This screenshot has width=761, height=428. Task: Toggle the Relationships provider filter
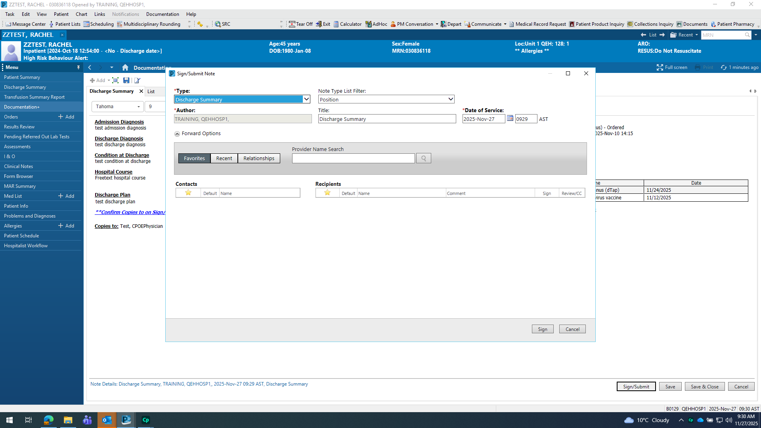pos(259,159)
